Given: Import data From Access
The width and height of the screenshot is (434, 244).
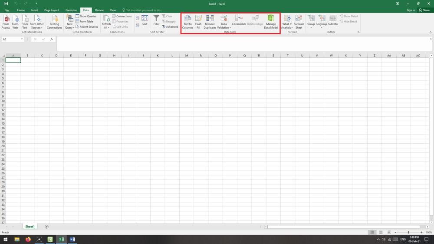Looking at the screenshot, I should (x=6, y=22).
